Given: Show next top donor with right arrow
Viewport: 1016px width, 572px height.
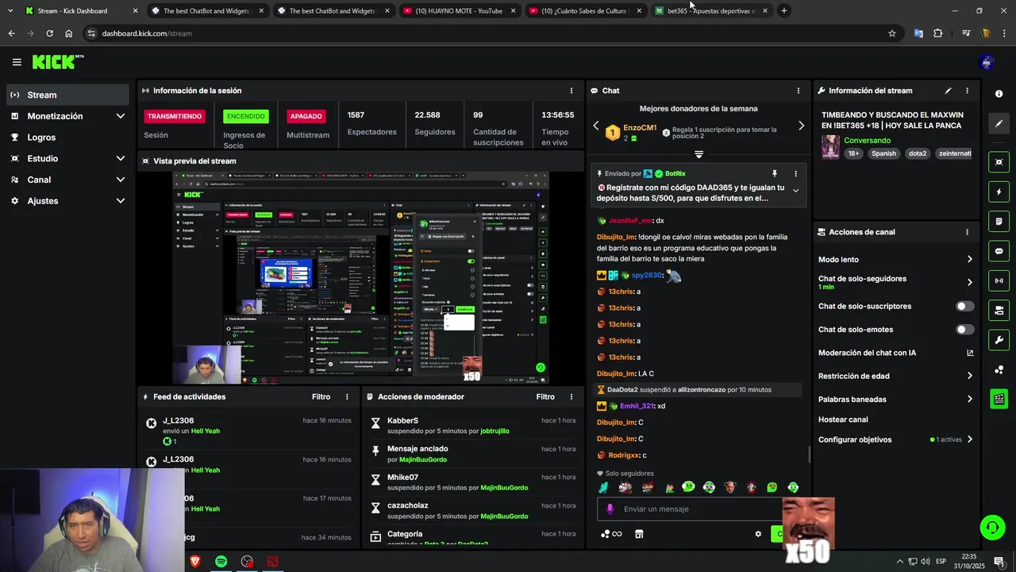Looking at the screenshot, I should (801, 126).
